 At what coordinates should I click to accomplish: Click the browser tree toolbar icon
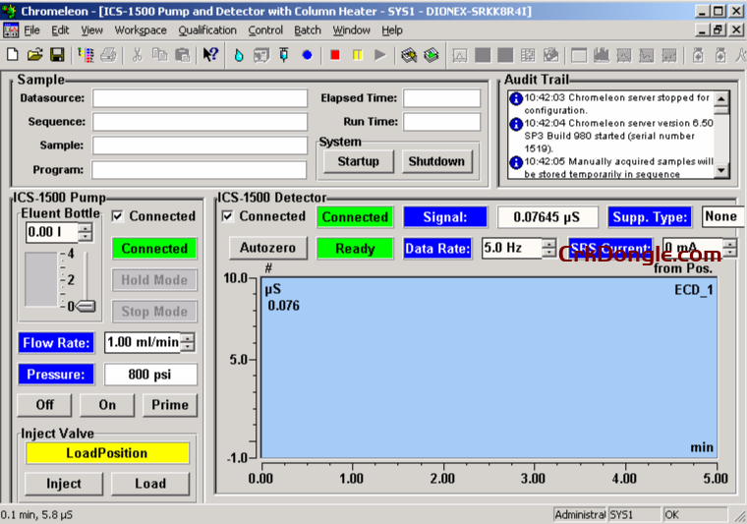click(86, 55)
